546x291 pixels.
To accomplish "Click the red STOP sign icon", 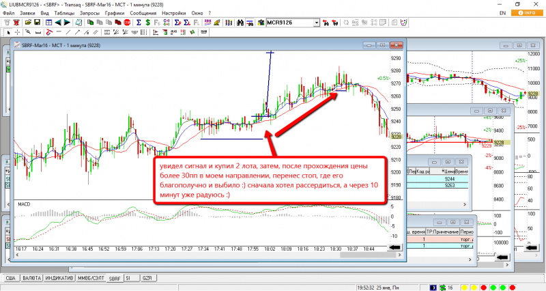I will tap(127, 23).
